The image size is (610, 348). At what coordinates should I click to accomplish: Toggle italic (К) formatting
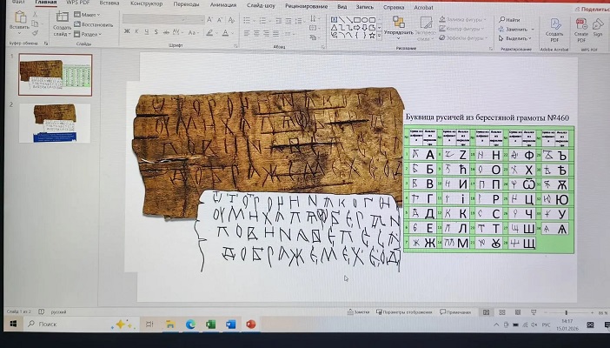click(x=138, y=32)
